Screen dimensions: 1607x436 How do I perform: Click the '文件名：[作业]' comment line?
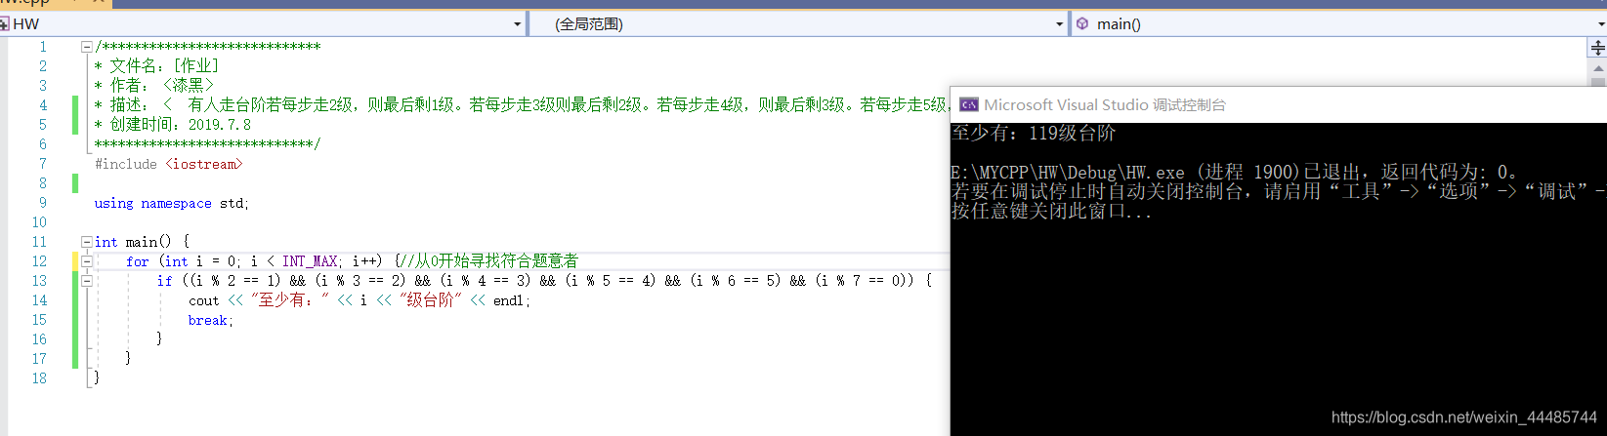[156, 66]
